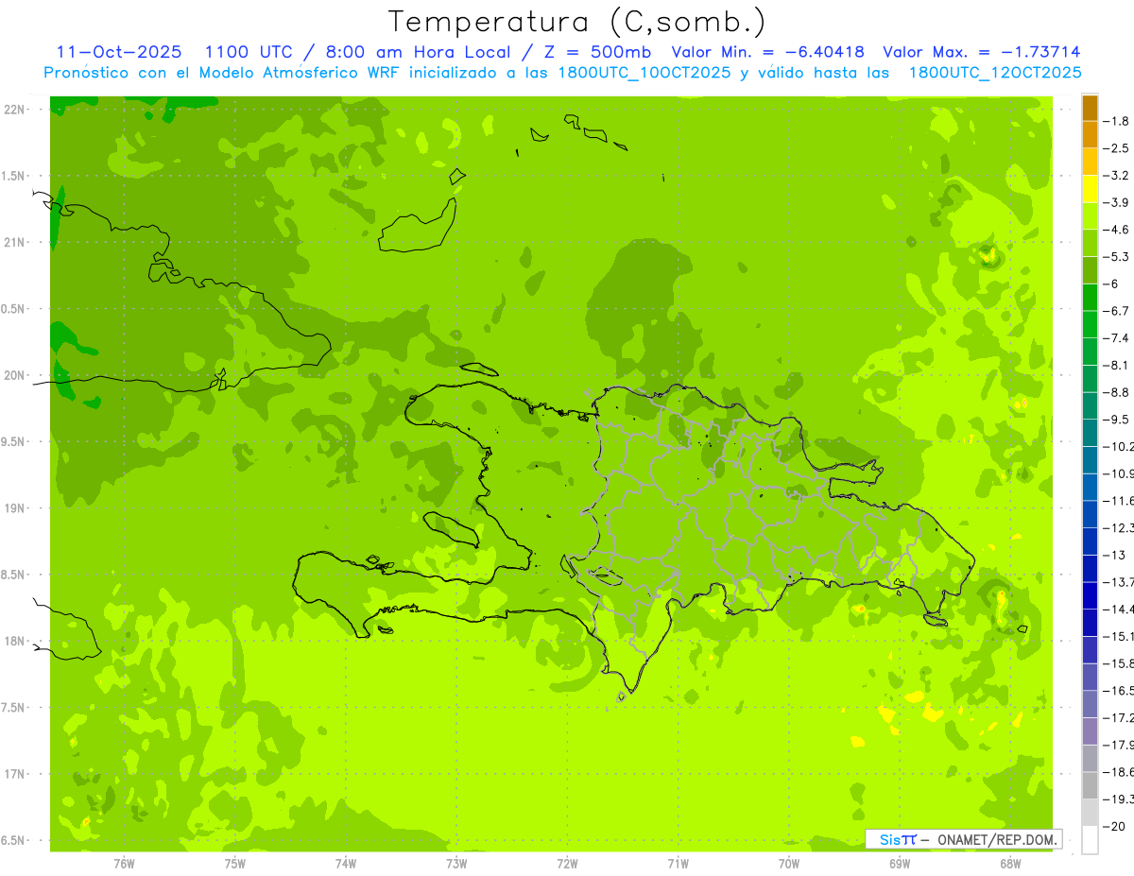Click the '1100 UTC' time label
The height and width of the screenshot is (876, 1134).
[249, 52]
